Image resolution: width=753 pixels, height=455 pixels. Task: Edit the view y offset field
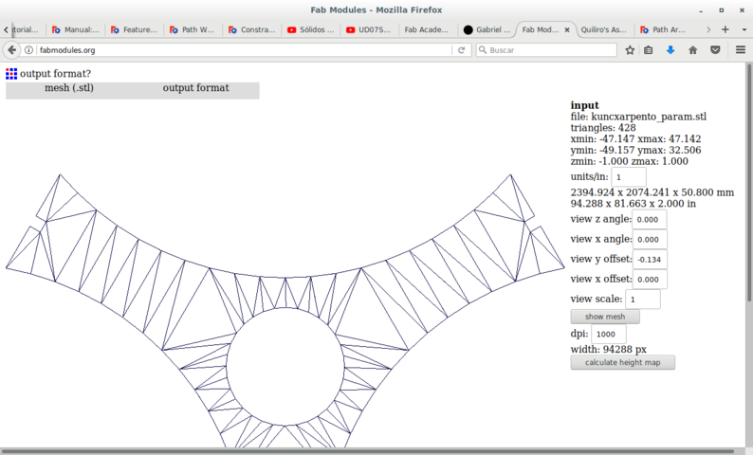click(x=650, y=259)
